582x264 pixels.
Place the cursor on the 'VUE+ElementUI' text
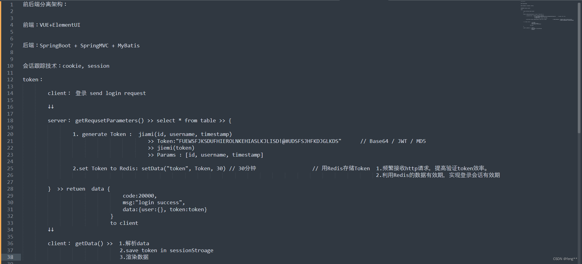tap(60, 25)
